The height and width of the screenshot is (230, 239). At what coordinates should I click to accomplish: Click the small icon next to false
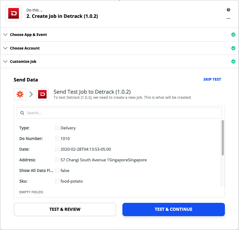click(57, 170)
